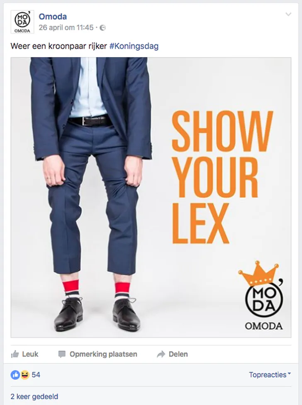Open the #Koningsdag hashtag link

coord(134,46)
